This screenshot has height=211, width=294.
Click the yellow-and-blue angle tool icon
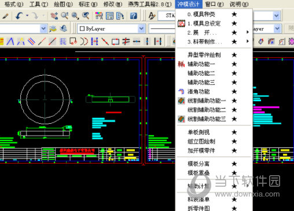tap(21, 41)
